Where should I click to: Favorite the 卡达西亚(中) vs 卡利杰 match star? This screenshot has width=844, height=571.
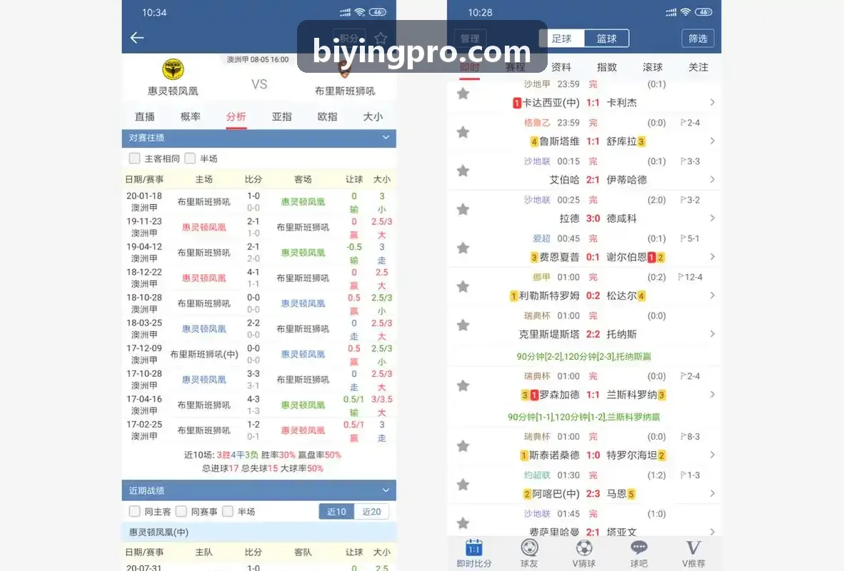coord(463,94)
